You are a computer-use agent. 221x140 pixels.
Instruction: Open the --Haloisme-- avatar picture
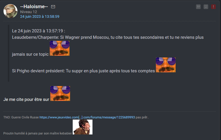pyautogui.click(x=10, y=11)
